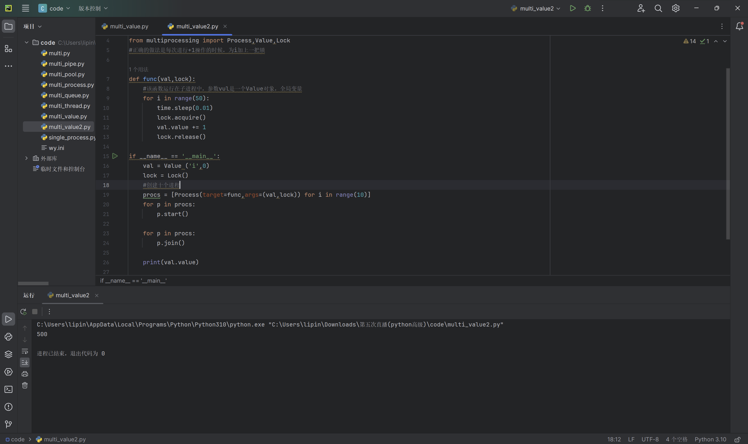Image resolution: width=748 pixels, height=444 pixels.
Task: Start debugging with the bug icon
Action: click(x=588, y=8)
